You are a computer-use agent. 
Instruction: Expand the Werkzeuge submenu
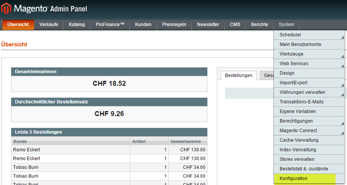tap(291, 54)
